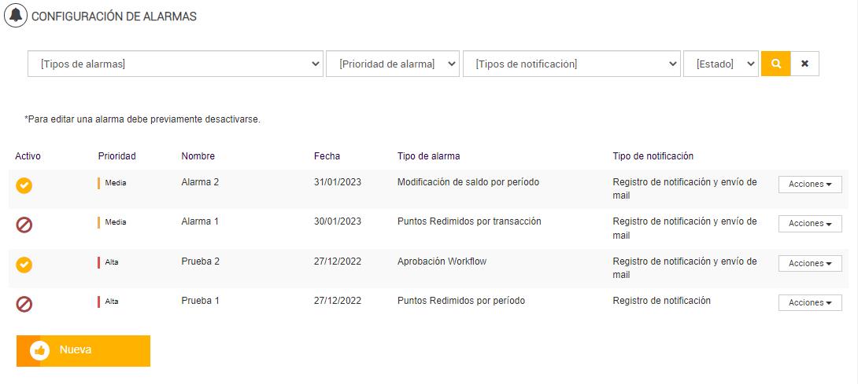858x384 pixels.
Task: Expand Acciones menu for Prueba 1
Action: (810, 303)
